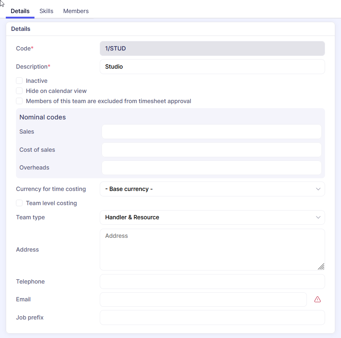Screen dimensions: 341x338
Task: Expand the Team type dropdown
Action: [x=212, y=217]
